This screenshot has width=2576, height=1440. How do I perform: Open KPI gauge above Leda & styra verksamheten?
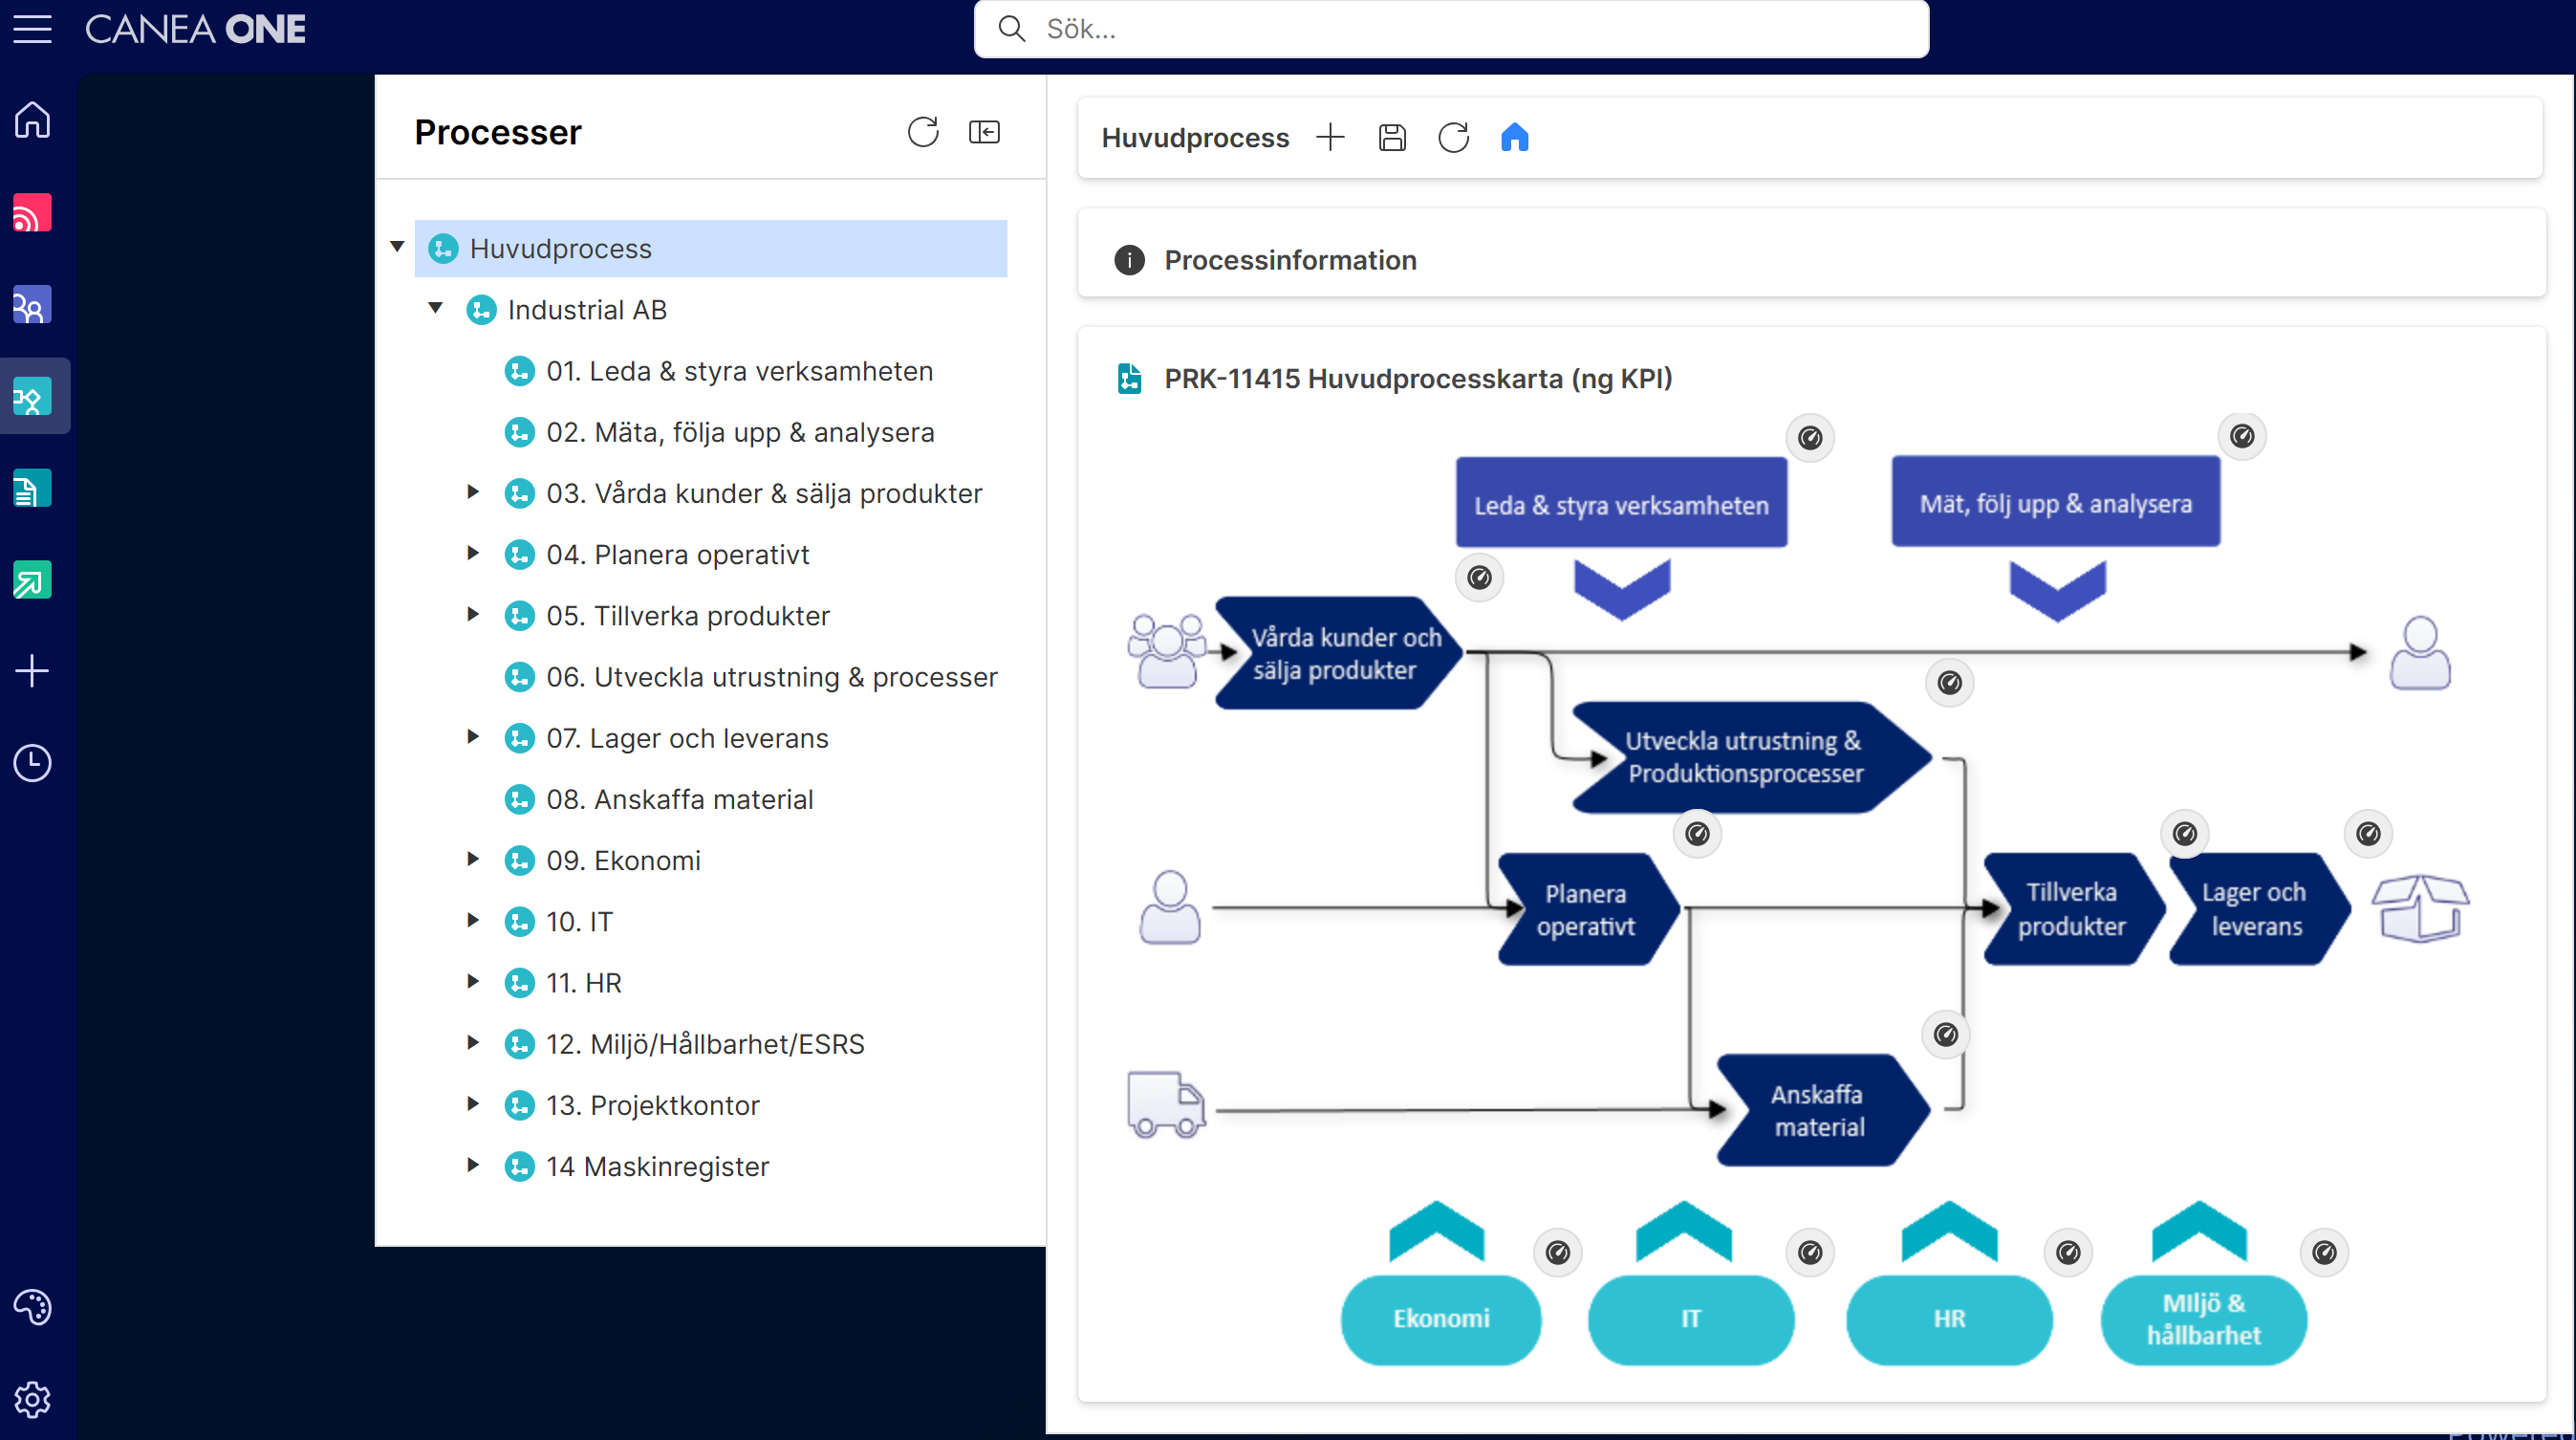(1809, 437)
